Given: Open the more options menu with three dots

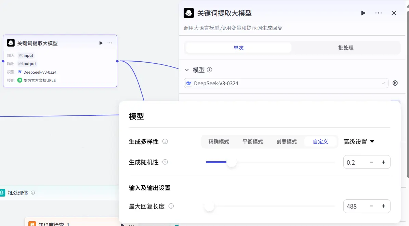Looking at the screenshot, I should point(378,13).
